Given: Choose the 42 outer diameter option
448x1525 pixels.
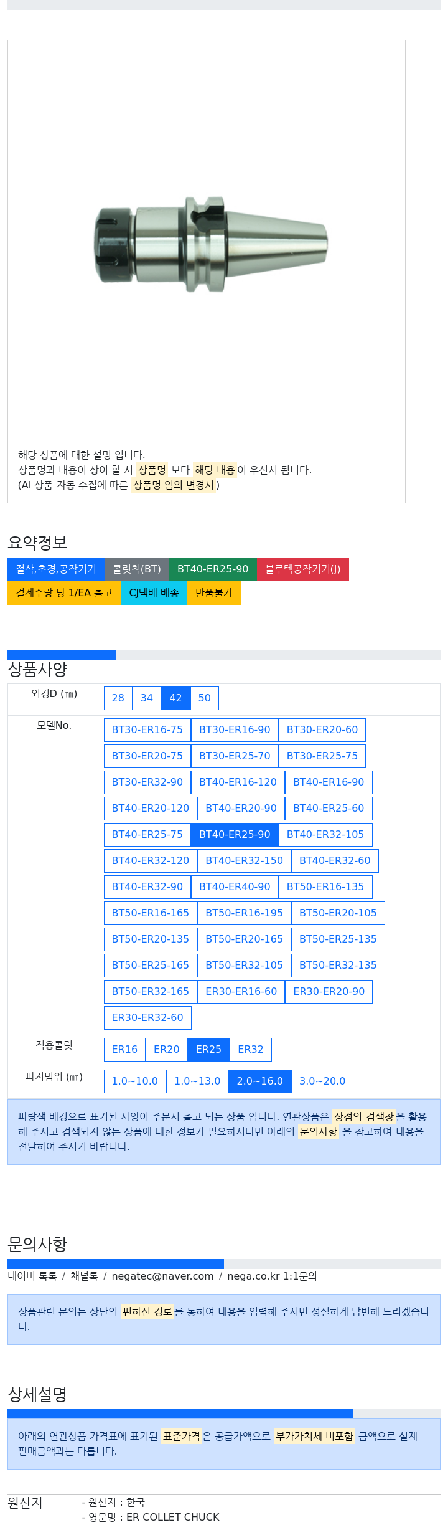Looking at the screenshot, I should (175, 698).
